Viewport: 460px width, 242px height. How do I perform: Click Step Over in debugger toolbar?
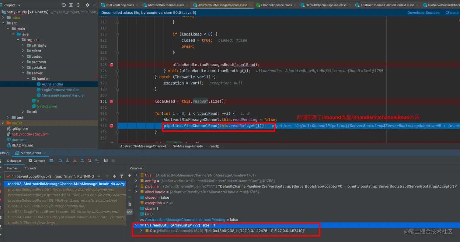click(x=60, y=160)
